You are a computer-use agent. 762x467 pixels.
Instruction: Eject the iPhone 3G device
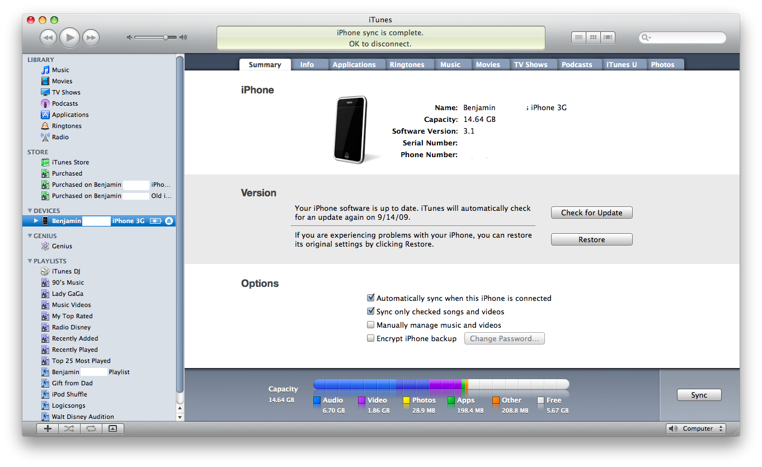coord(170,221)
